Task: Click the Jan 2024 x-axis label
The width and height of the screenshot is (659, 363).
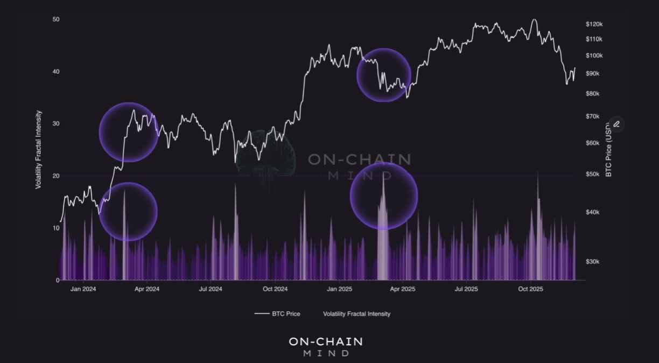Action: tap(83, 289)
